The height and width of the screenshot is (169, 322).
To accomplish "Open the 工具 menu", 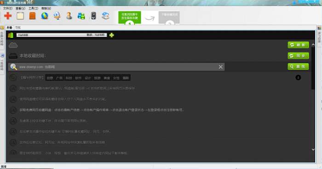I will tap(33, 8).
